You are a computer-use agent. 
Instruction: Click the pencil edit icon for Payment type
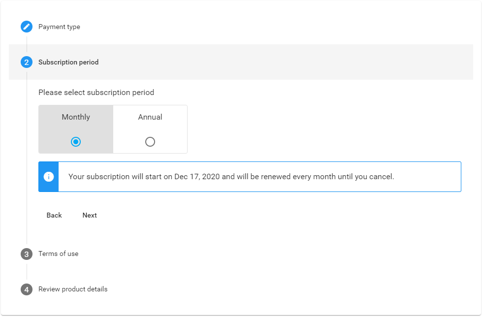[27, 27]
